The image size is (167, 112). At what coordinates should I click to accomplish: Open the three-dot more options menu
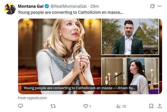point(160,6)
